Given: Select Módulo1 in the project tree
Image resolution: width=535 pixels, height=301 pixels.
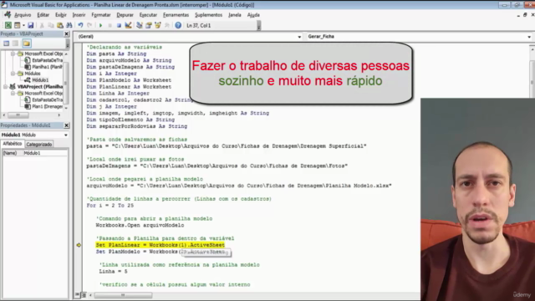Looking at the screenshot, I should pyautogui.click(x=40, y=80).
